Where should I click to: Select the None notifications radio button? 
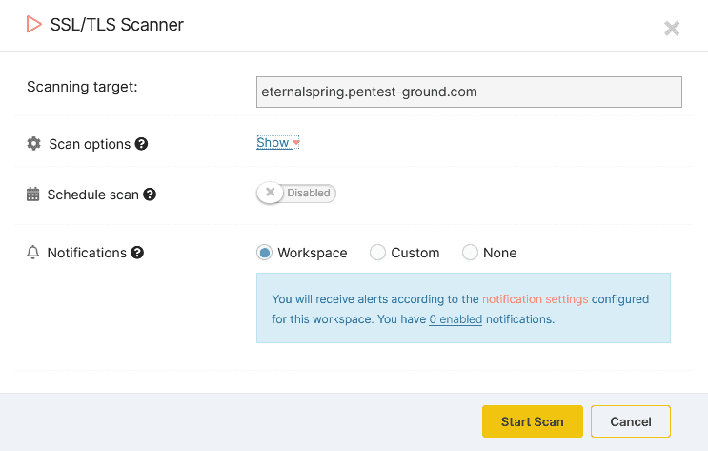pos(470,253)
